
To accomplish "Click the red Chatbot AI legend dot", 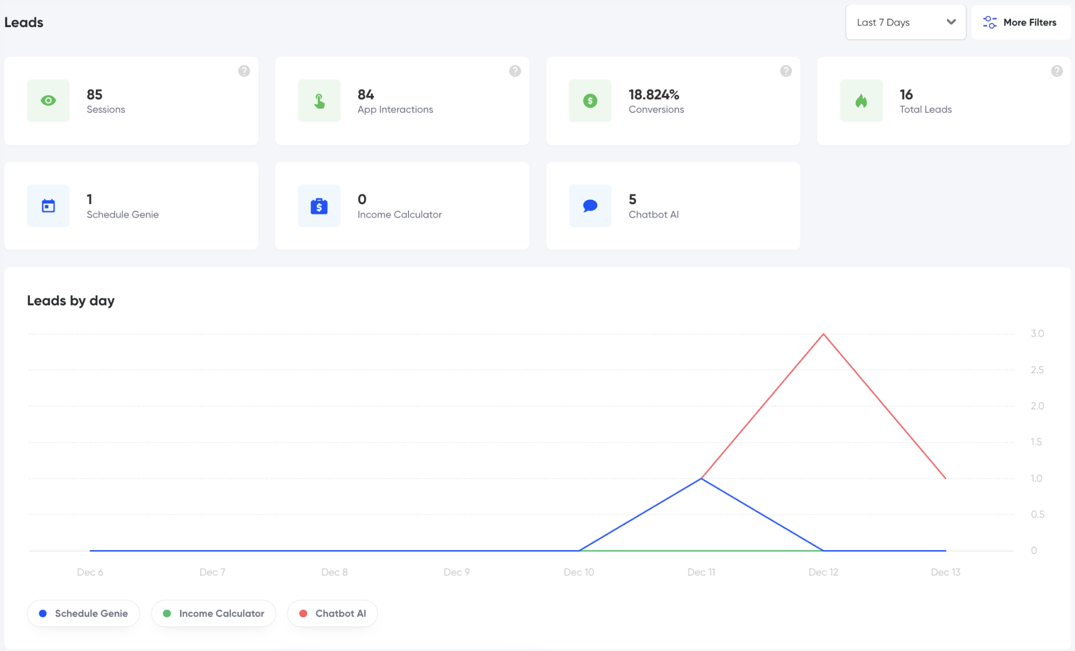I will coord(303,613).
